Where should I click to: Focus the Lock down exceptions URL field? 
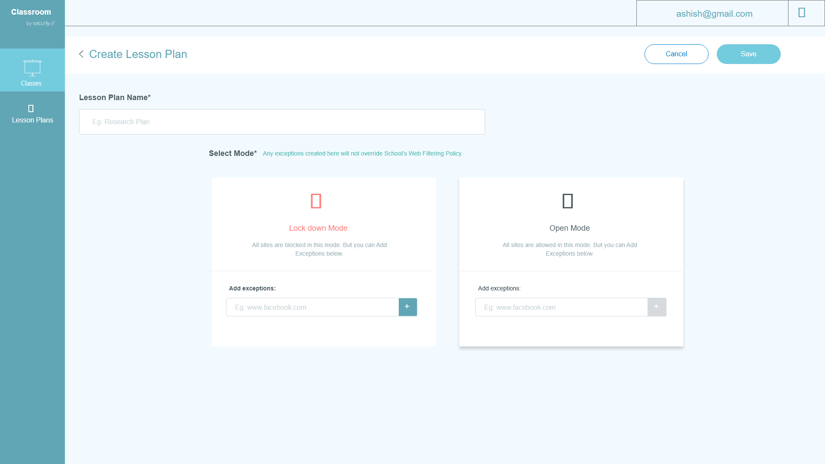click(x=312, y=307)
